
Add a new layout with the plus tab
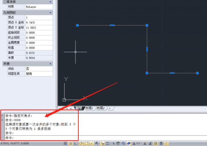110,108
